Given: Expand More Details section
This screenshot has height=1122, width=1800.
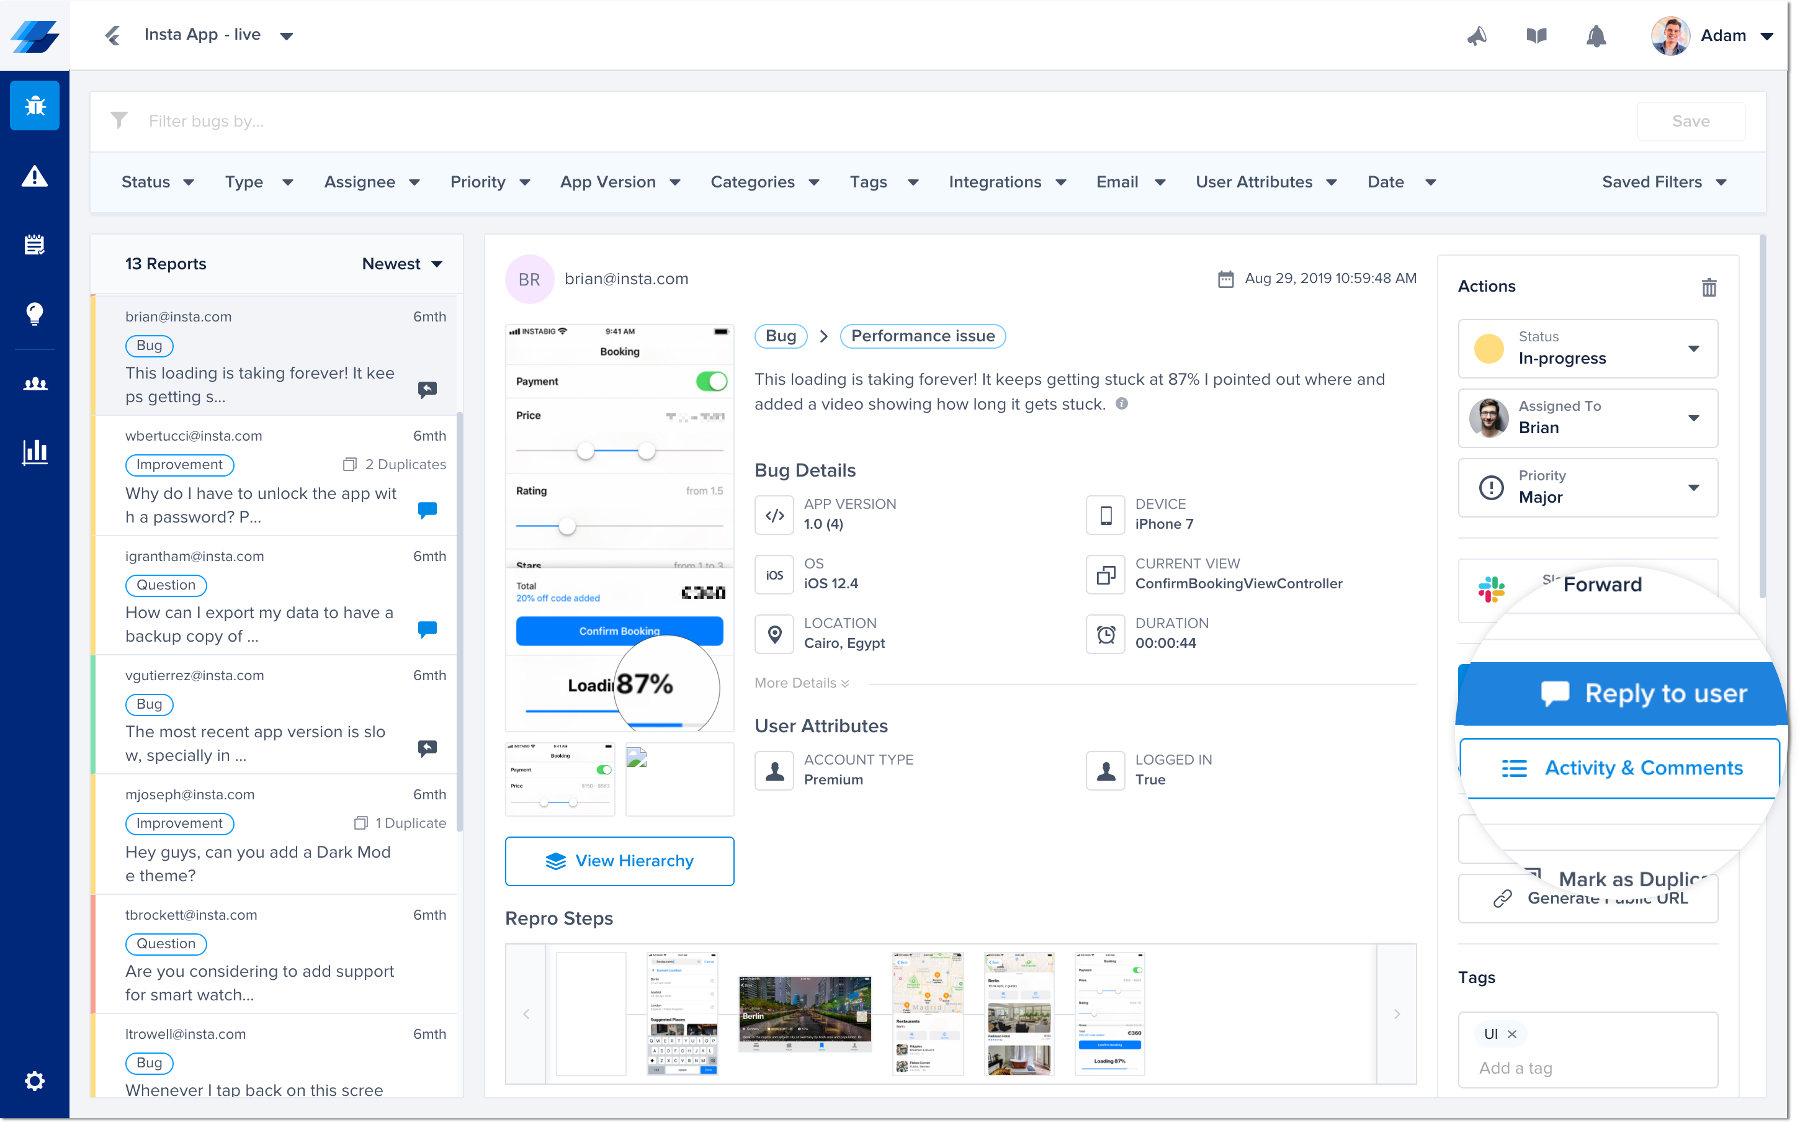Looking at the screenshot, I should click(x=801, y=683).
